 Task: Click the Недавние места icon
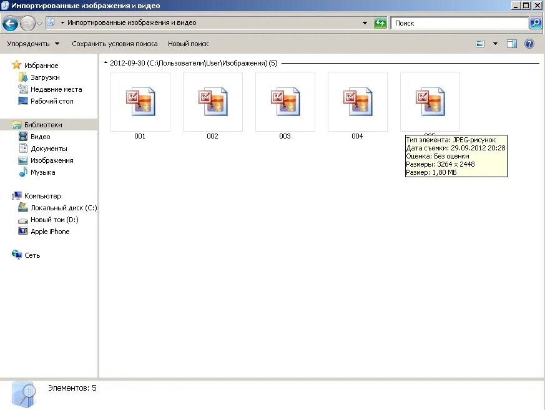point(23,89)
